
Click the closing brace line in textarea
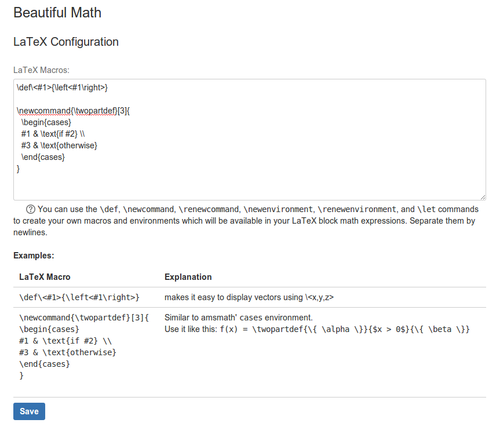[x=18, y=169]
